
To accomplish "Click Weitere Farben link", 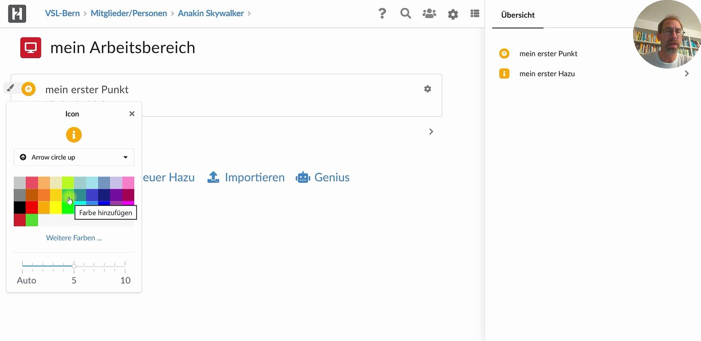I will (74, 238).
